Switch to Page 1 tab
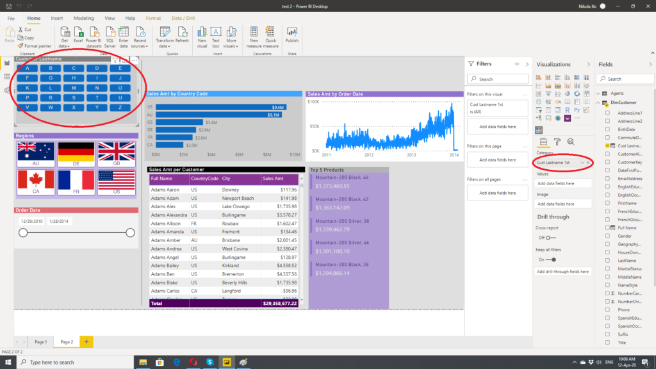 point(40,342)
